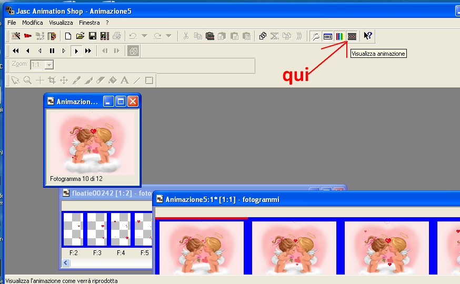Select second frame in Animazione5 fotogrammi
The height and width of the screenshot is (284, 460).
294,248
